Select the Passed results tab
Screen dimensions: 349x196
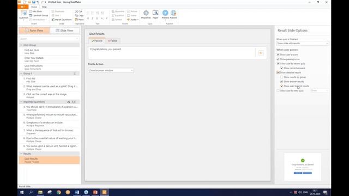coord(97,41)
